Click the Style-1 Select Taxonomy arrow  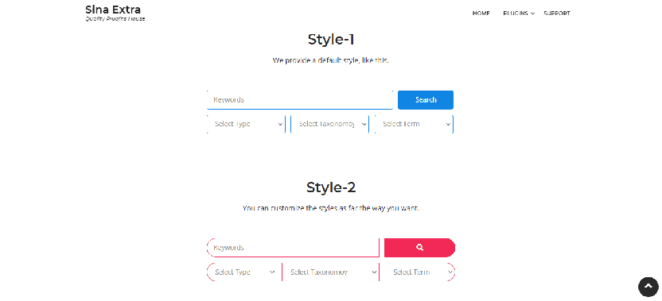[364, 125]
